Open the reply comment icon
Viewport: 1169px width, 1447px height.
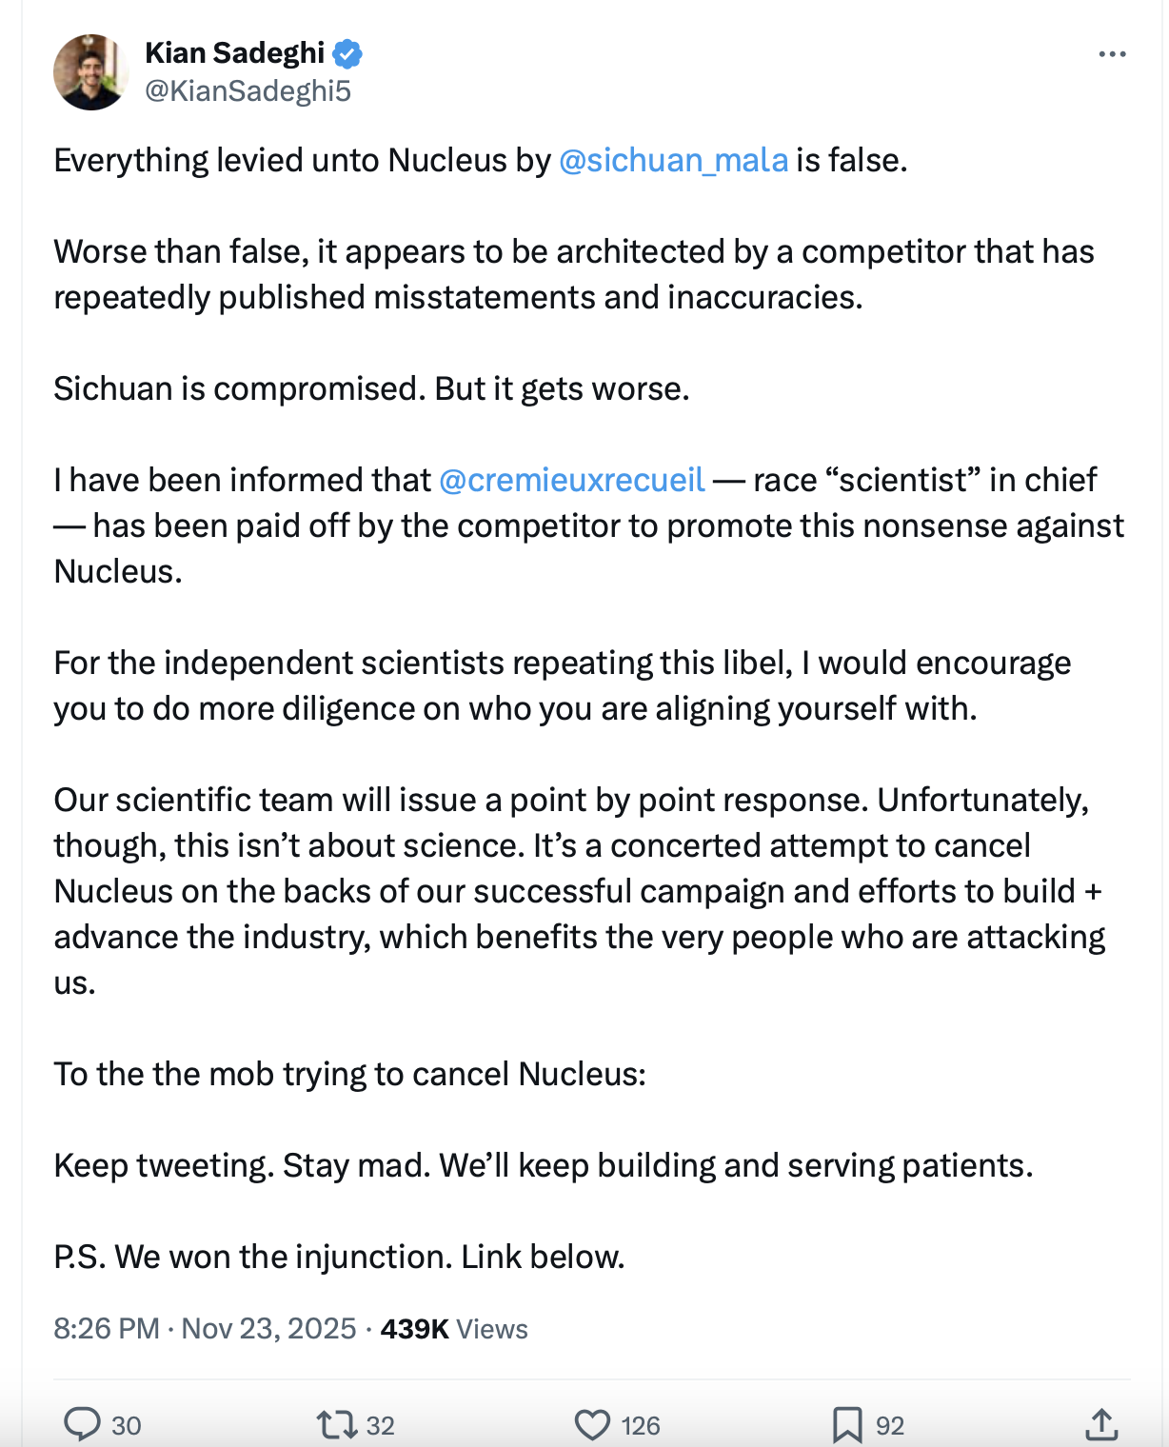point(82,1424)
